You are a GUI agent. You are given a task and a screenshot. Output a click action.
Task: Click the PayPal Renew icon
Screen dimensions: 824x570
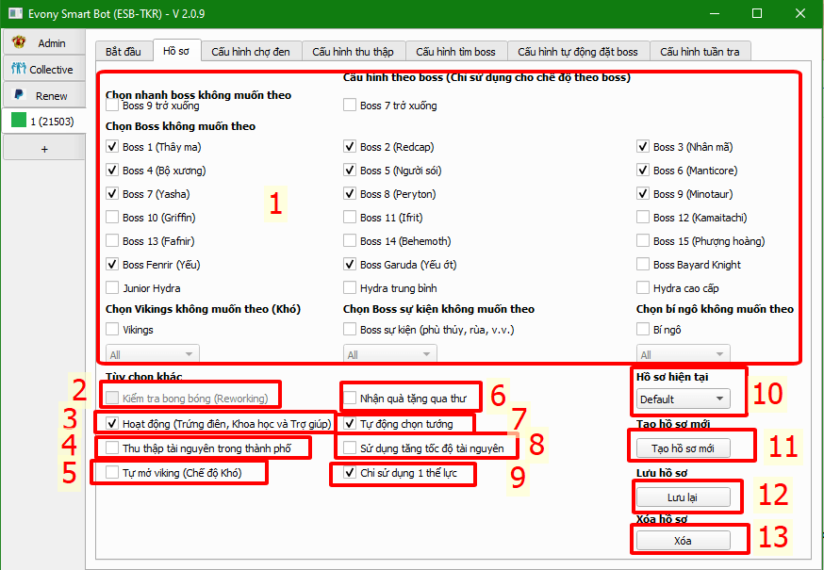click(18, 95)
